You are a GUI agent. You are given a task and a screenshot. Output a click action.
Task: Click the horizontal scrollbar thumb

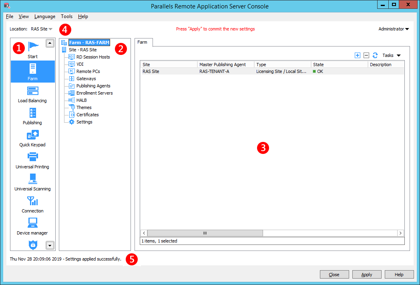(x=205, y=233)
